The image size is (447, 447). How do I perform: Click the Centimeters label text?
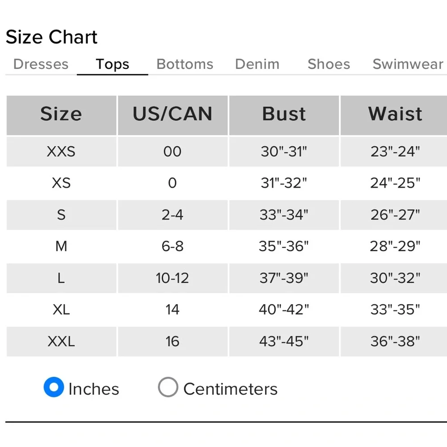point(230,389)
